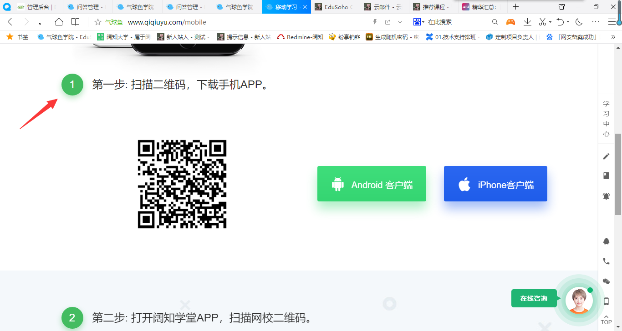Screen dimensions: 622x331
Task: Open the Baidu search engine selector
Action: 418,22
